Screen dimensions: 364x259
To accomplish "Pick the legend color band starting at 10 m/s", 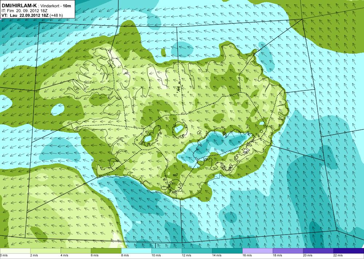I will coord(167,251).
